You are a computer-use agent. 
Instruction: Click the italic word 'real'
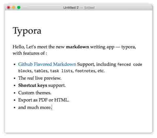(x=31, y=78)
